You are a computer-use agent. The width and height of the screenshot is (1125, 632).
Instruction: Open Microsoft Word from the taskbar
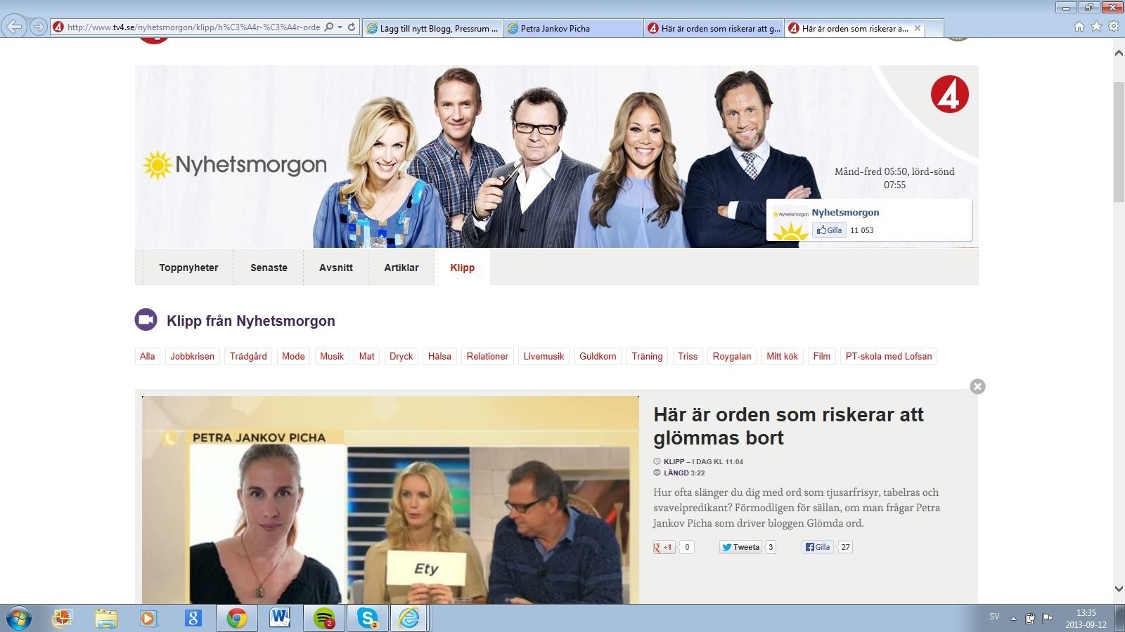(280, 619)
